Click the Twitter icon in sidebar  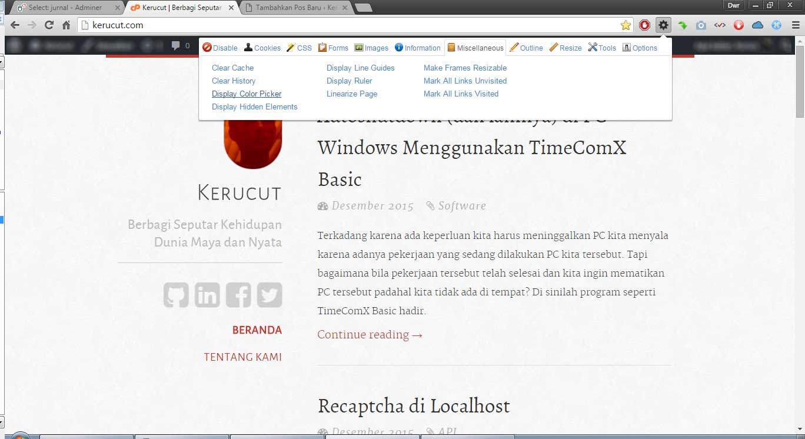[270, 295]
